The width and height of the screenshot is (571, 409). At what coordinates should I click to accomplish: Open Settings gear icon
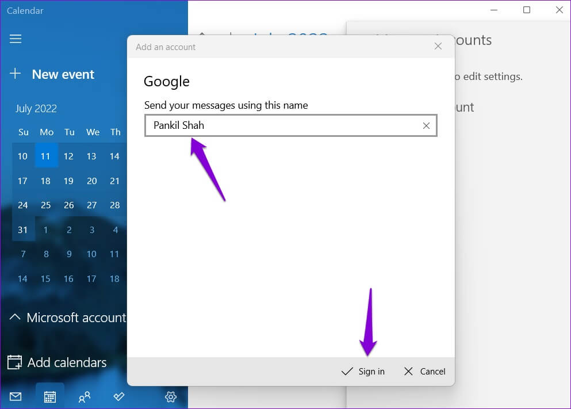(170, 396)
